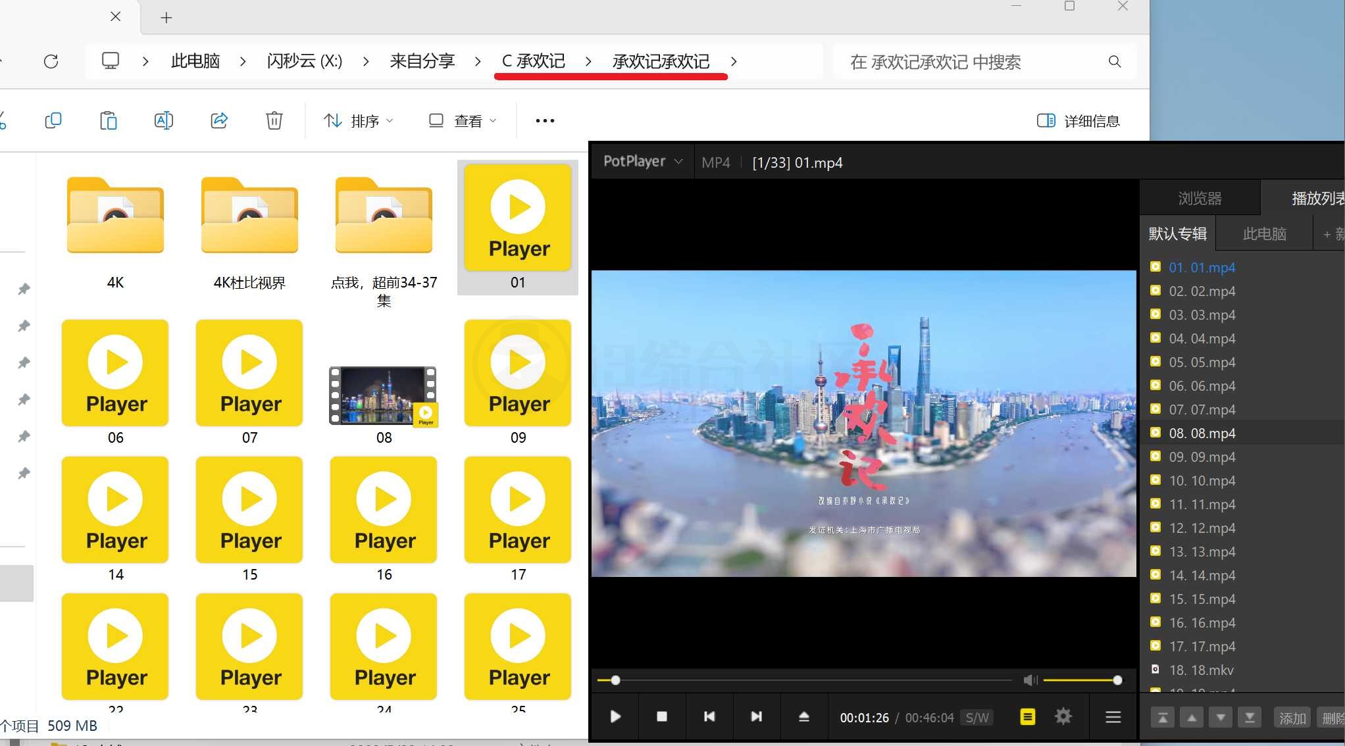Expand chevron after 来自分享 breadcrumb
The image size is (1345, 746).
click(478, 61)
